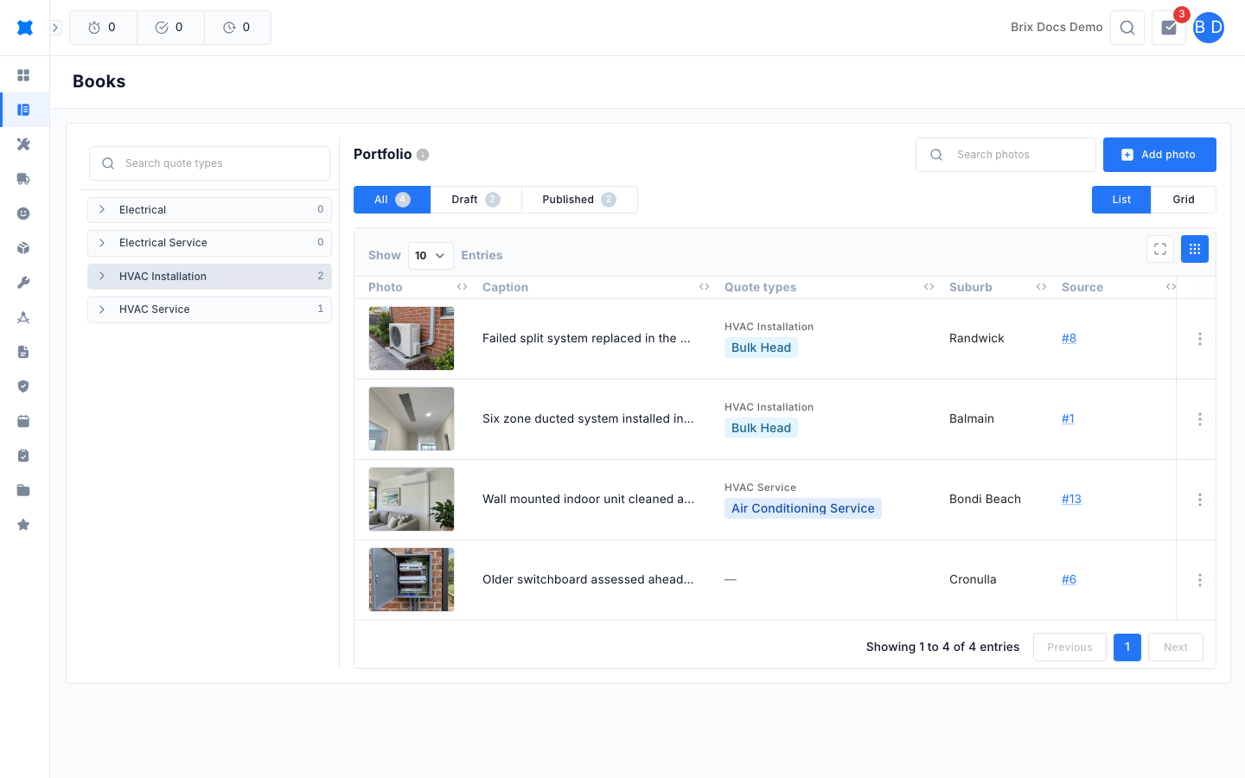Open source link #8

pyautogui.click(x=1069, y=339)
